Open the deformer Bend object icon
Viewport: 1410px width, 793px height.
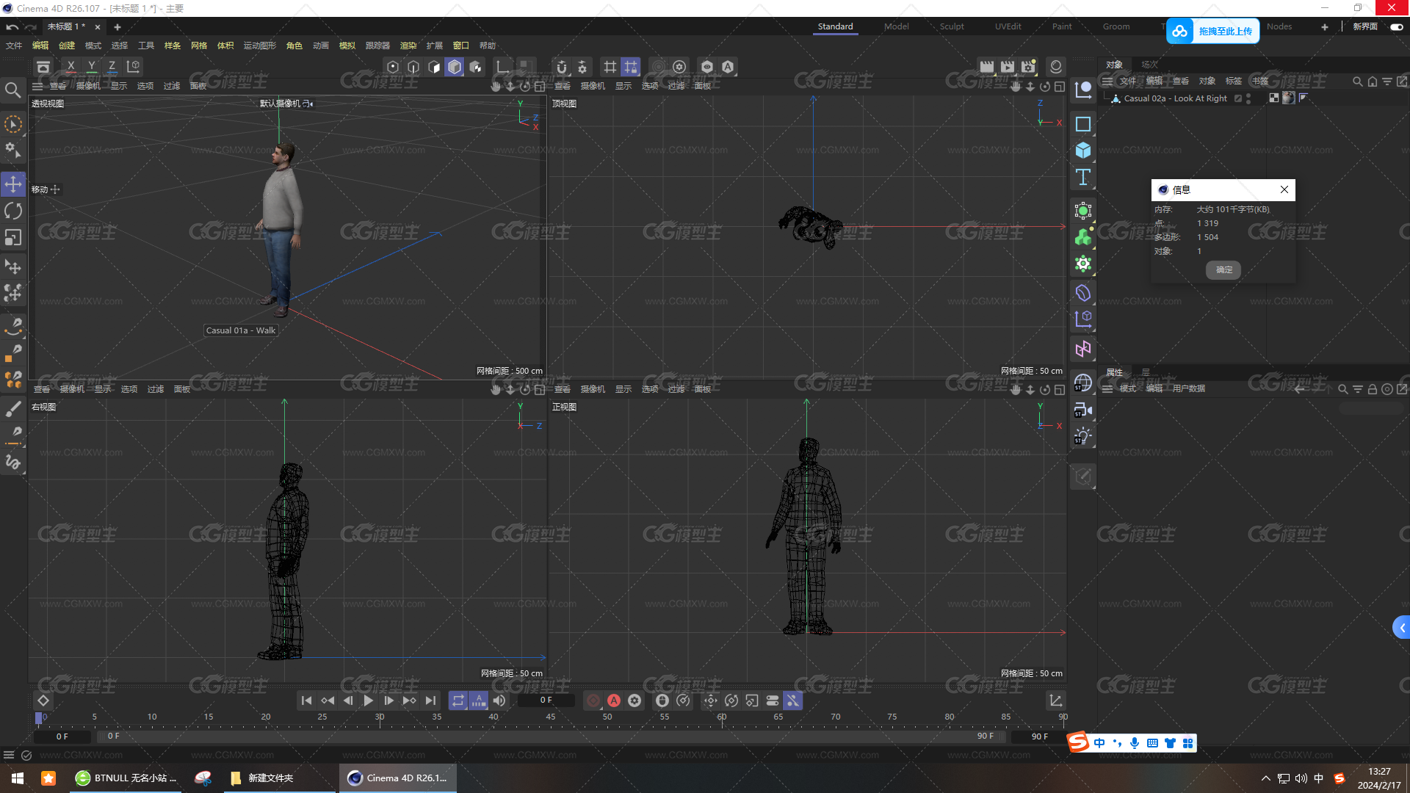pos(1083,293)
